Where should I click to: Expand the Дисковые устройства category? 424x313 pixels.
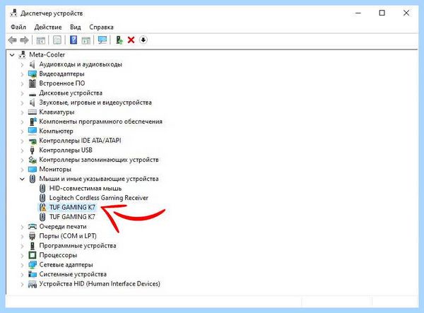[22, 93]
